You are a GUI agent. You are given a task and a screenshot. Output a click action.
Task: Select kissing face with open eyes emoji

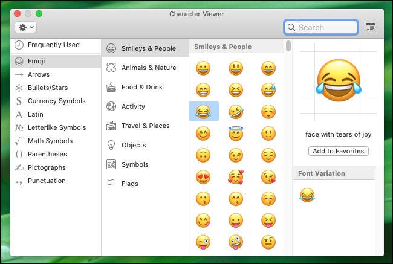[203, 199]
